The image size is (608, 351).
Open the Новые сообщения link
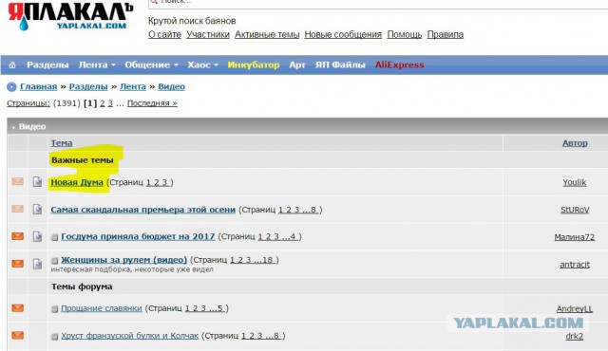tap(343, 34)
